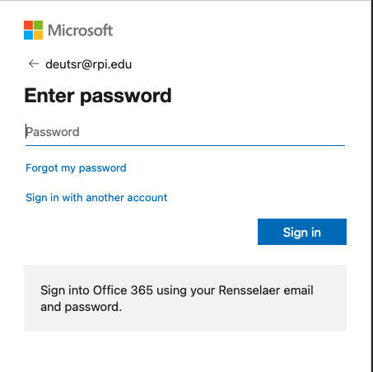Click the right window border edge
The width and height of the screenshot is (373, 372).
point(371,186)
